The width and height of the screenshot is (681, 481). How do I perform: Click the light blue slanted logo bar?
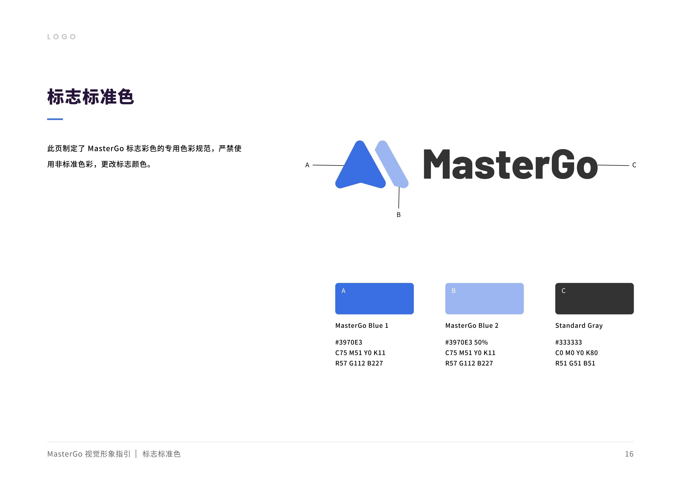392,164
